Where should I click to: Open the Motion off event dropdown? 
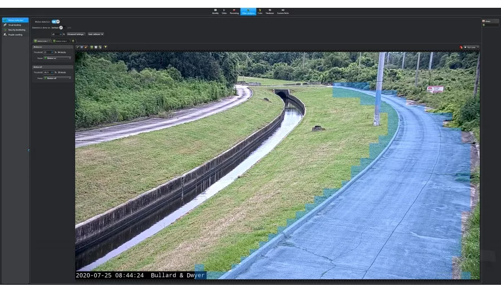(x=58, y=78)
